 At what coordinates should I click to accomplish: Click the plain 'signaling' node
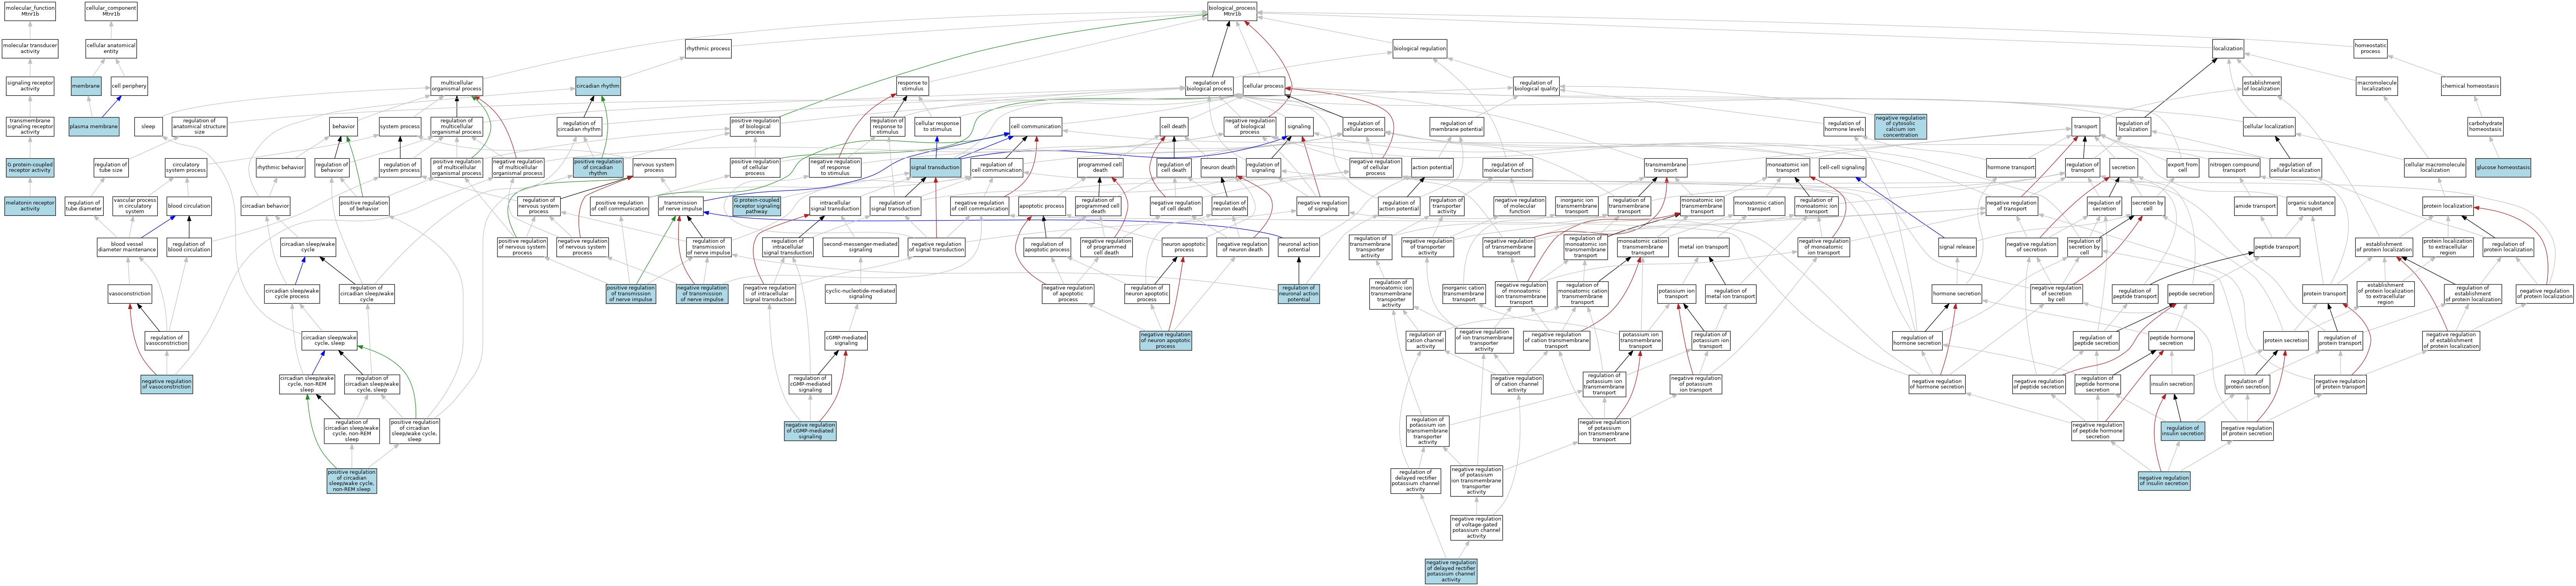coord(1299,127)
